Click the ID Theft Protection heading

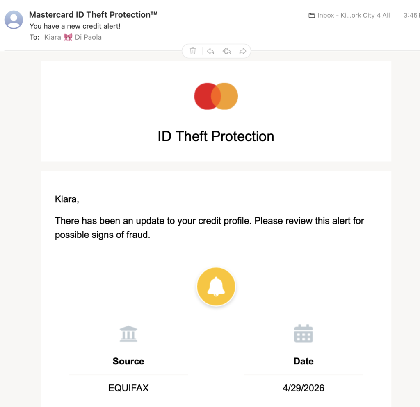[x=216, y=136]
